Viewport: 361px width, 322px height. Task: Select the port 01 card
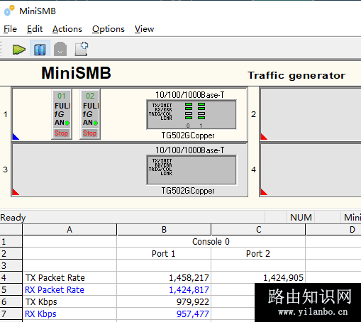62,114
